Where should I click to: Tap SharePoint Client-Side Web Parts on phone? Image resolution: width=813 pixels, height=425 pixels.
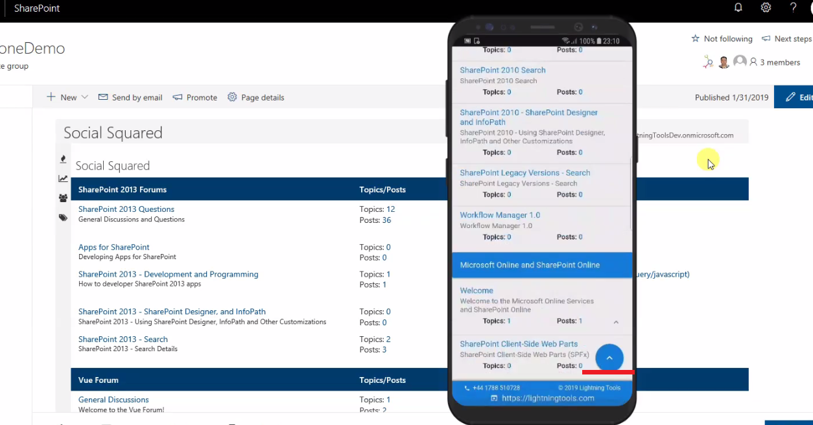pyautogui.click(x=519, y=344)
